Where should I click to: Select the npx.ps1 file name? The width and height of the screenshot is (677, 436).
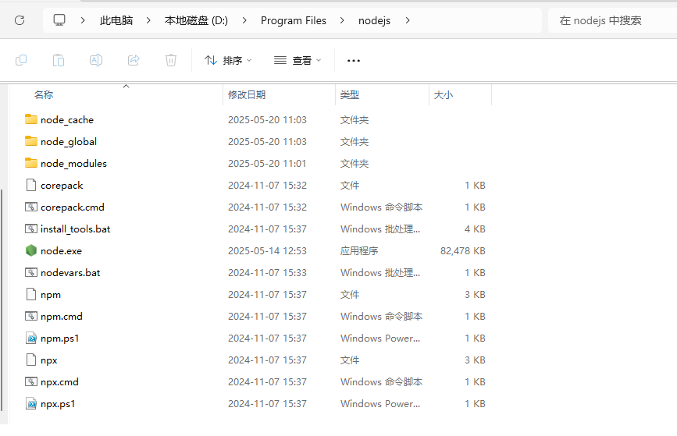point(58,404)
